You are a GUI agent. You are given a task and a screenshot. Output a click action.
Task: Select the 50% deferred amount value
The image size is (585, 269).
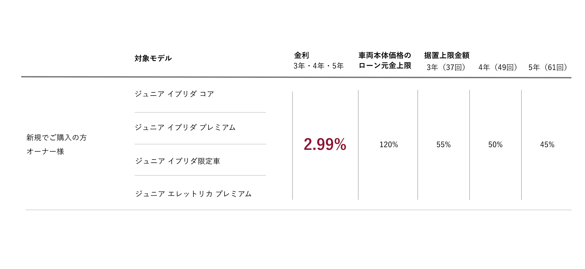tap(495, 145)
